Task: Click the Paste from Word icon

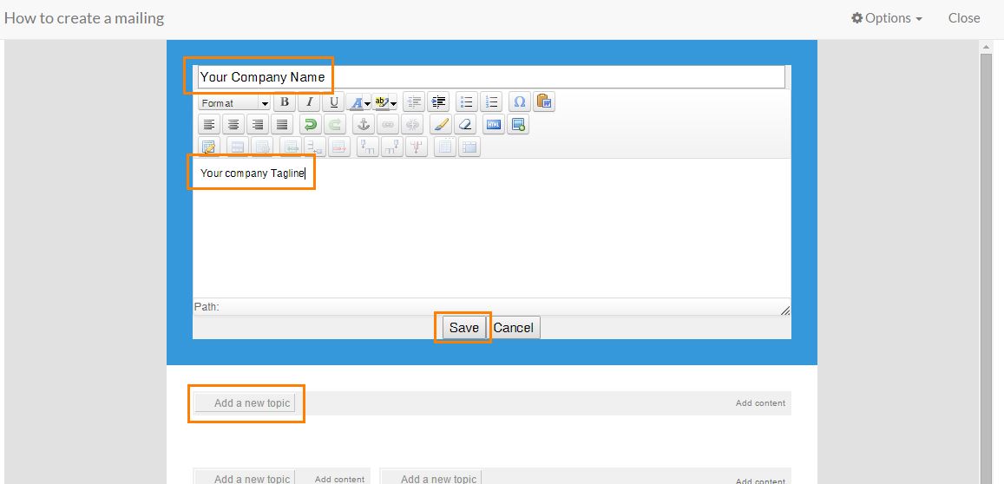Action: point(544,102)
